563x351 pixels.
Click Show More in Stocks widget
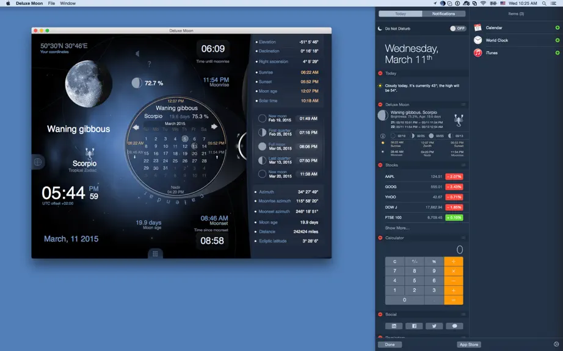(x=397, y=228)
